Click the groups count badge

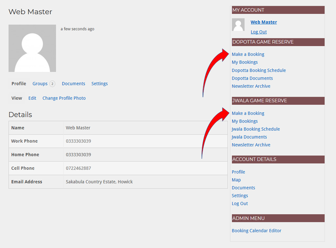point(52,84)
